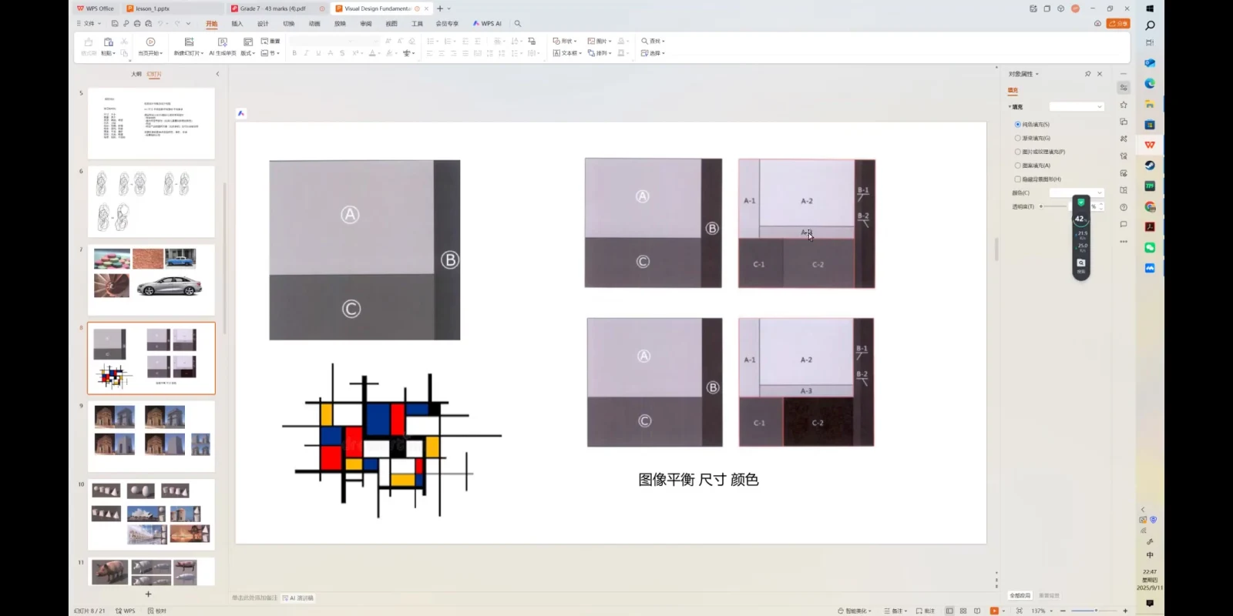Open Steam from the taskbar
The height and width of the screenshot is (616, 1233).
1150,166
